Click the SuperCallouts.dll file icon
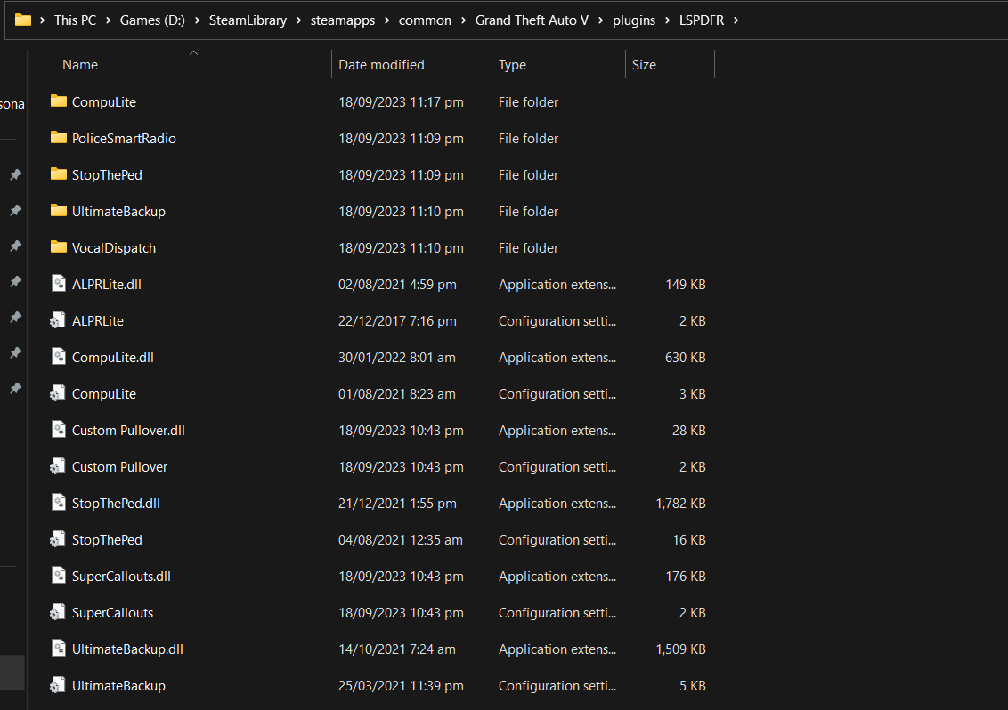1008x710 pixels. point(59,576)
